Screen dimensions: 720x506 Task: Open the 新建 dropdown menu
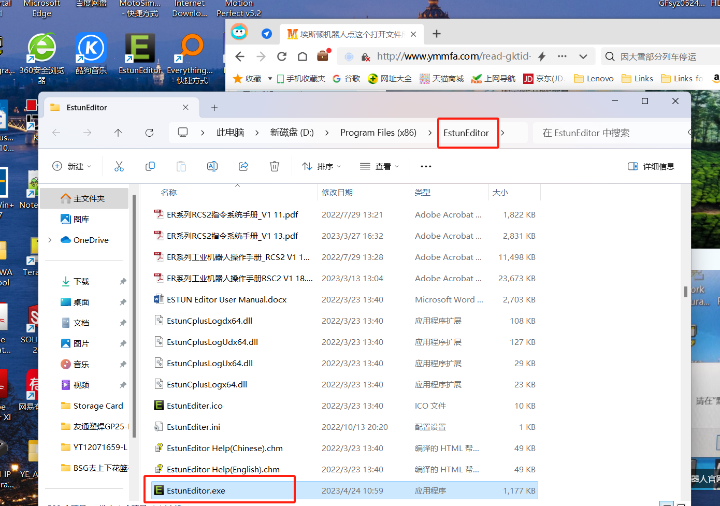(x=72, y=166)
